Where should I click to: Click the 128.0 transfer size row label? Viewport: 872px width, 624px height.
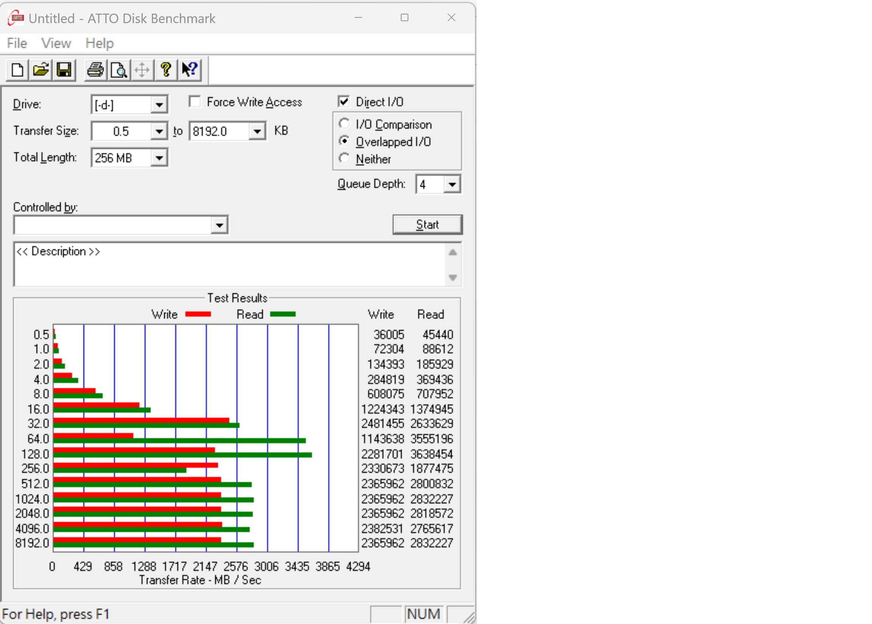pyautogui.click(x=35, y=454)
